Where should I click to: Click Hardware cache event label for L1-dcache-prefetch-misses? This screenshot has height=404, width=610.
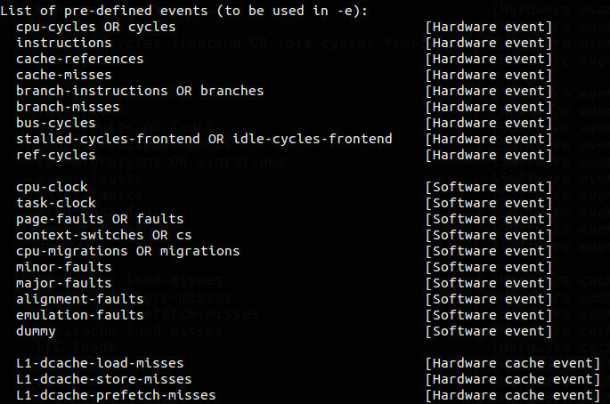click(x=513, y=395)
